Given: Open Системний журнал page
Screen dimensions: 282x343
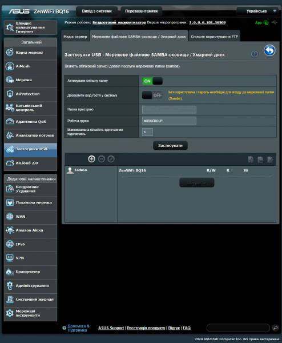Looking at the screenshot, I should point(30,300).
